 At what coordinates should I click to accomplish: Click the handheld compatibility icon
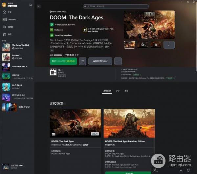pos(52,24)
